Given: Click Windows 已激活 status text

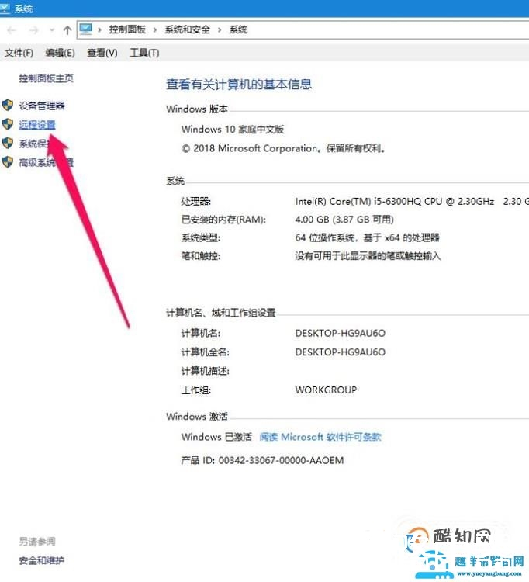Looking at the screenshot, I should tap(216, 437).
